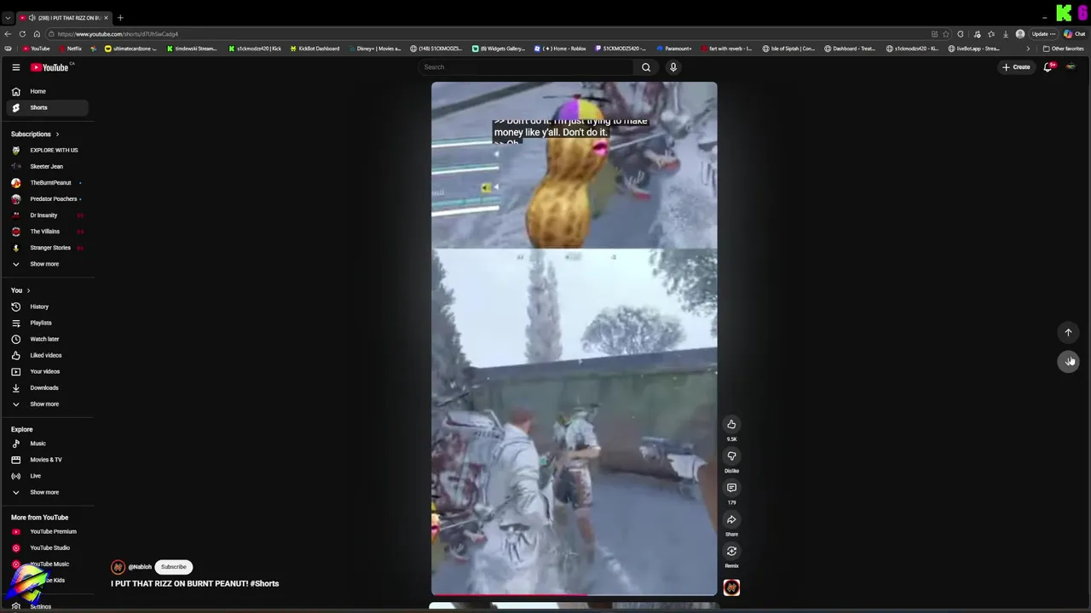Image resolution: width=1091 pixels, height=613 pixels.
Task: Open the Predator Poachers subscription
Action: coord(47,199)
